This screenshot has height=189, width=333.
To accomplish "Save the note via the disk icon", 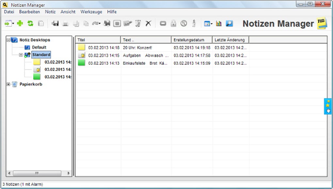I will click(55, 23).
